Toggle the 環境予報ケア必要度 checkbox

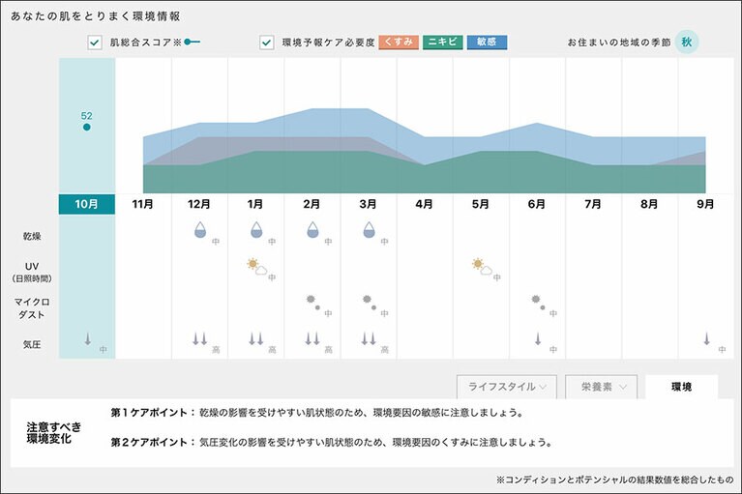pyautogui.click(x=267, y=43)
